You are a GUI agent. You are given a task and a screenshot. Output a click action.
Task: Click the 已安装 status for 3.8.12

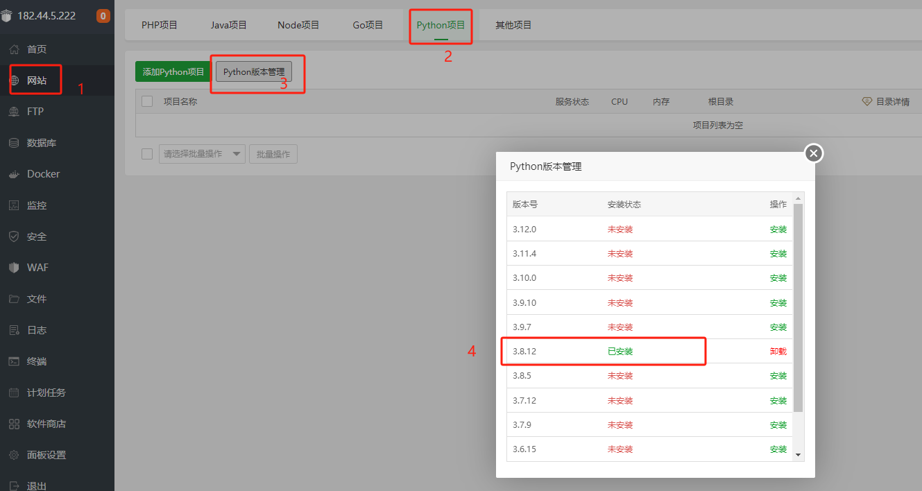tap(620, 352)
